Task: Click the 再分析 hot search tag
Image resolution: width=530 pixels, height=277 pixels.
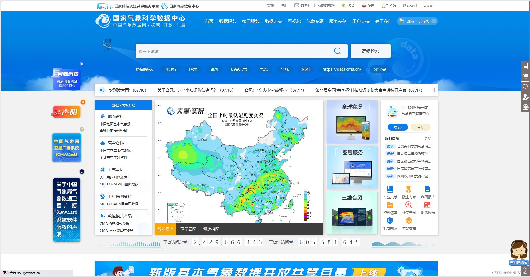Action: click(x=170, y=69)
